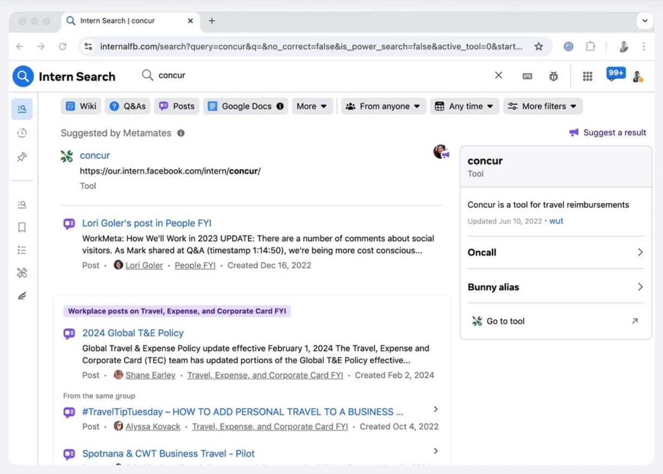Open the keyboard shortcuts icon

coord(527,76)
